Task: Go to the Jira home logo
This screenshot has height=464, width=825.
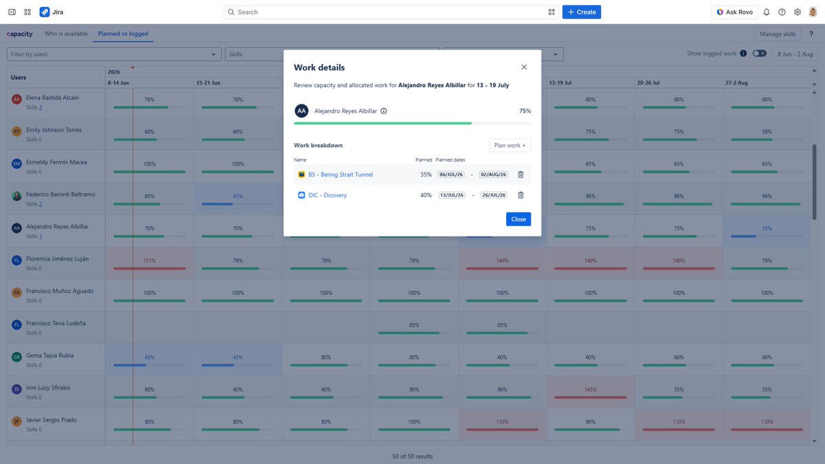Action: point(52,12)
